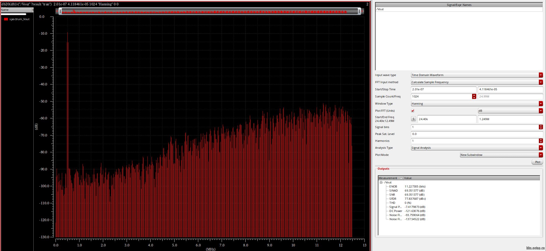Click the Peak Sat. Level field
546x251 pixels.
click(477, 134)
